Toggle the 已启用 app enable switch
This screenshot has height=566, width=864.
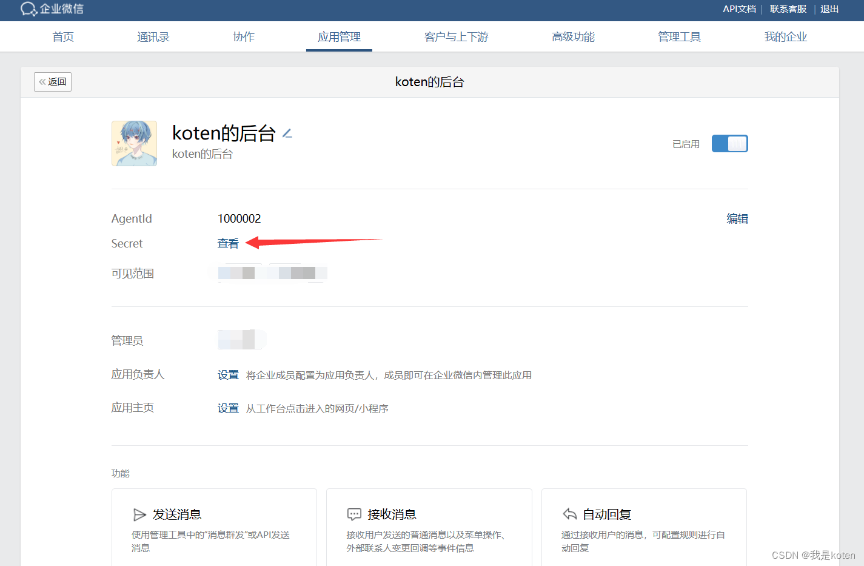point(729,144)
